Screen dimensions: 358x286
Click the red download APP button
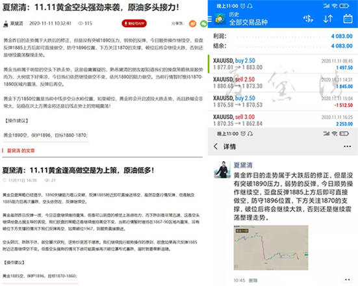click(x=134, y=23)
